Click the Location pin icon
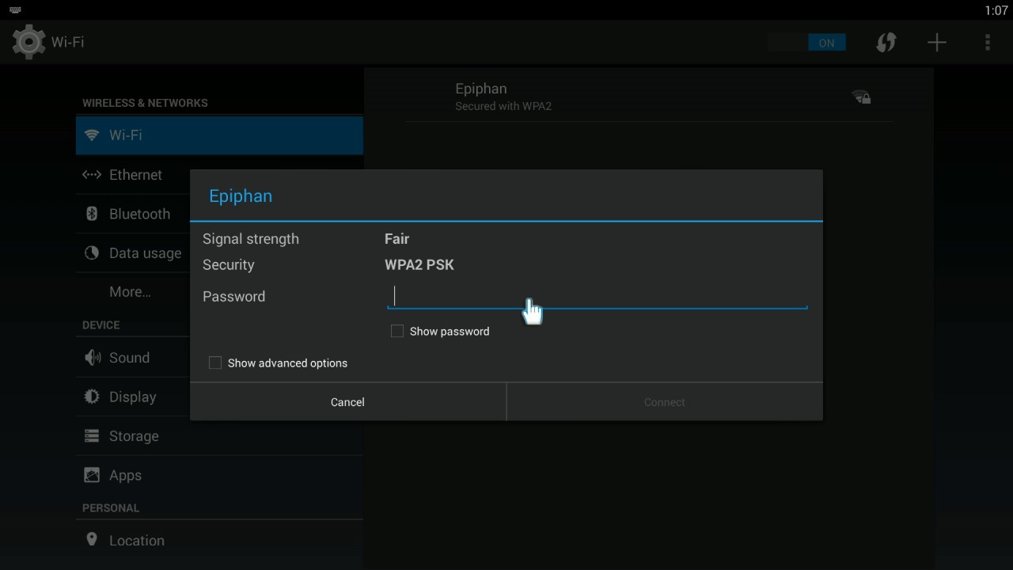This screenshot has width=1013, height=570. tap(92, 540)
